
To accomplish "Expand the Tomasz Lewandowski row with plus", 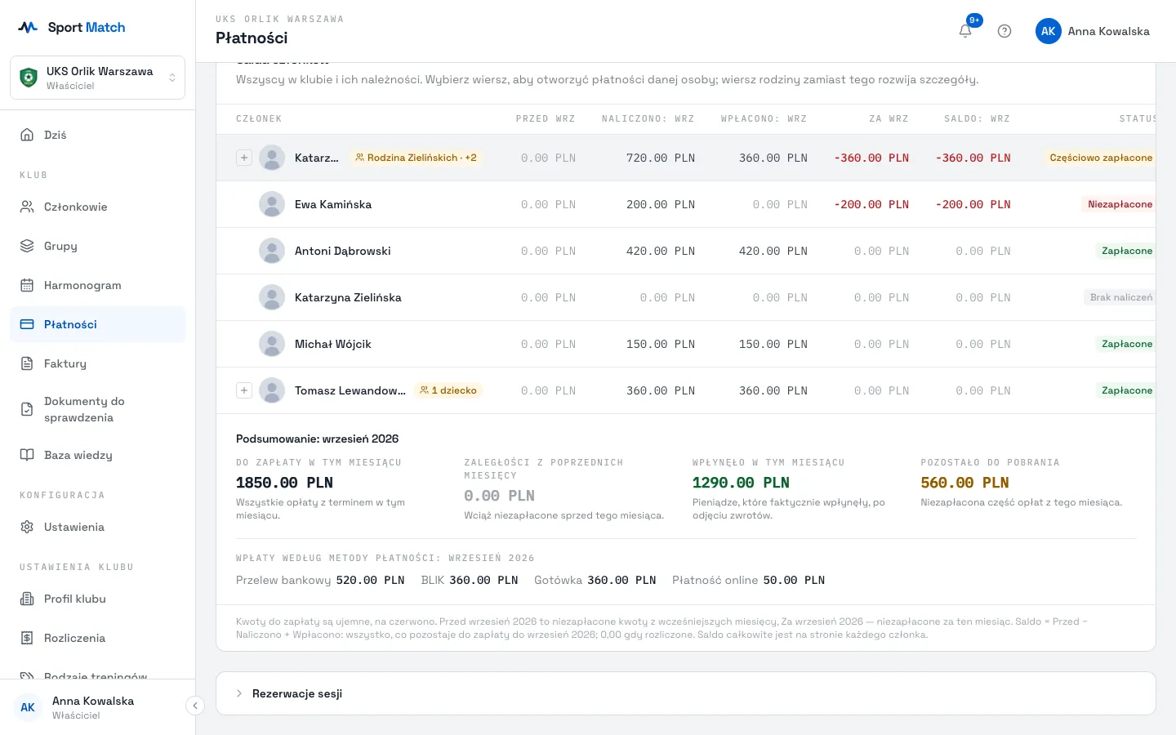I will coord(244,390).
